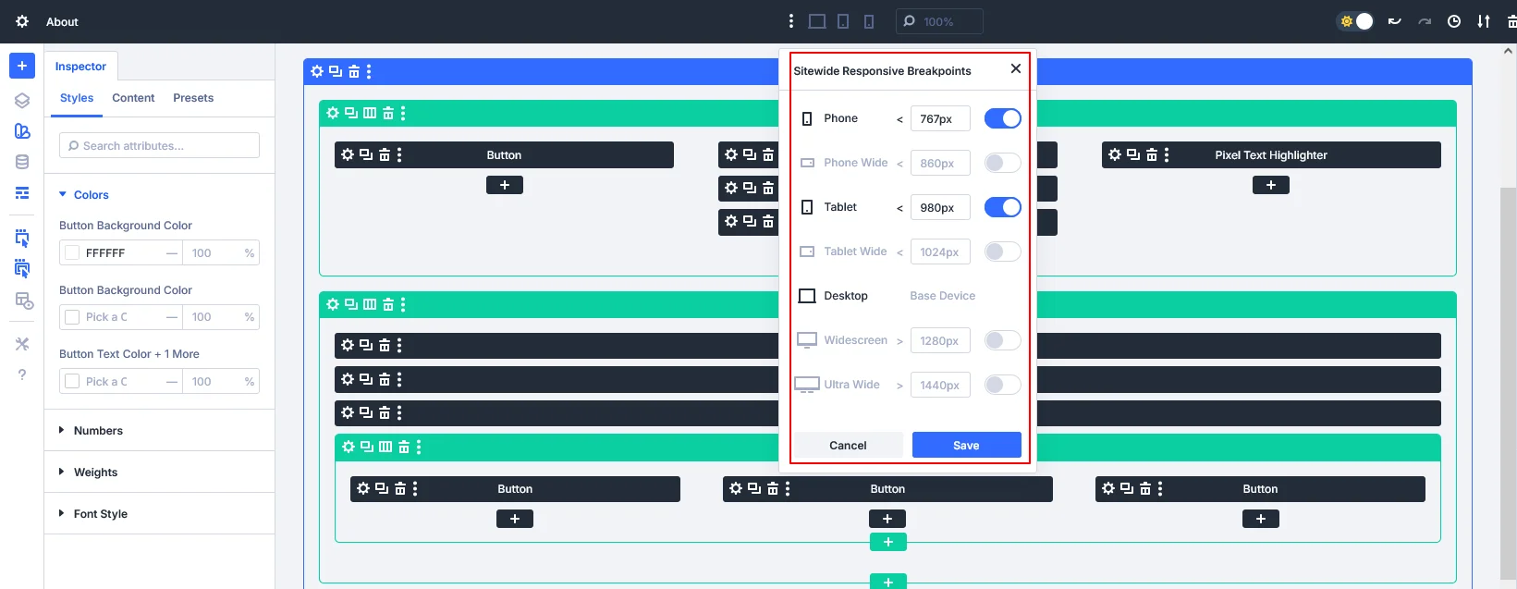1517x589 pixels.
Task: Open Pixel Text Highlighter module settings gear
Action: pyautogui.click(x=1115, y=154)
